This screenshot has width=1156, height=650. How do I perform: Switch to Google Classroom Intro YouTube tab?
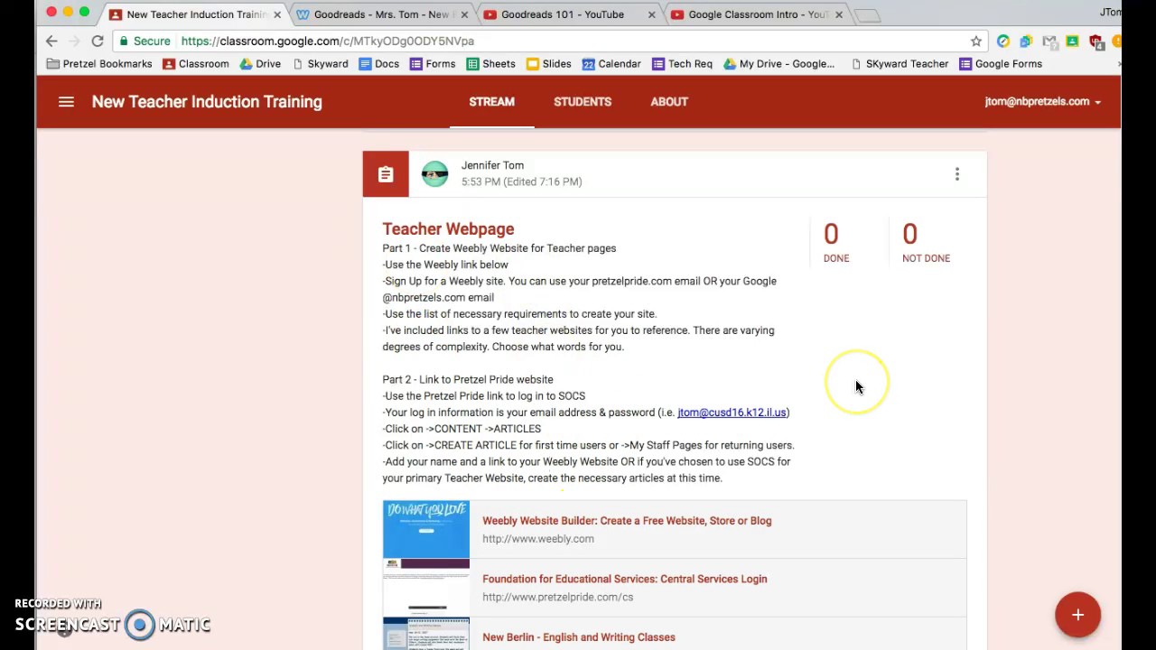pyautogui.click(x=758, y=14)
